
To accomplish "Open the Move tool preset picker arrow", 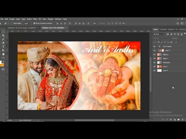I will point(9,24).
